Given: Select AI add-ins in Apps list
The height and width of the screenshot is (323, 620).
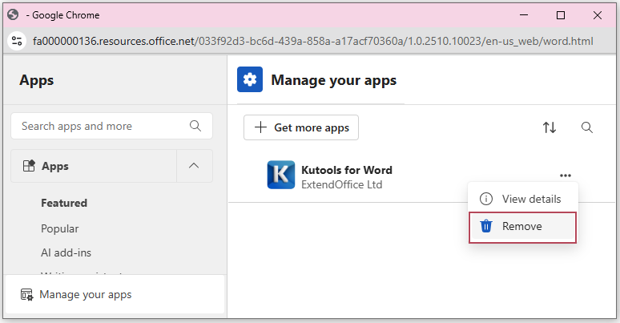Looking at the screenshot, I should 66,252.
